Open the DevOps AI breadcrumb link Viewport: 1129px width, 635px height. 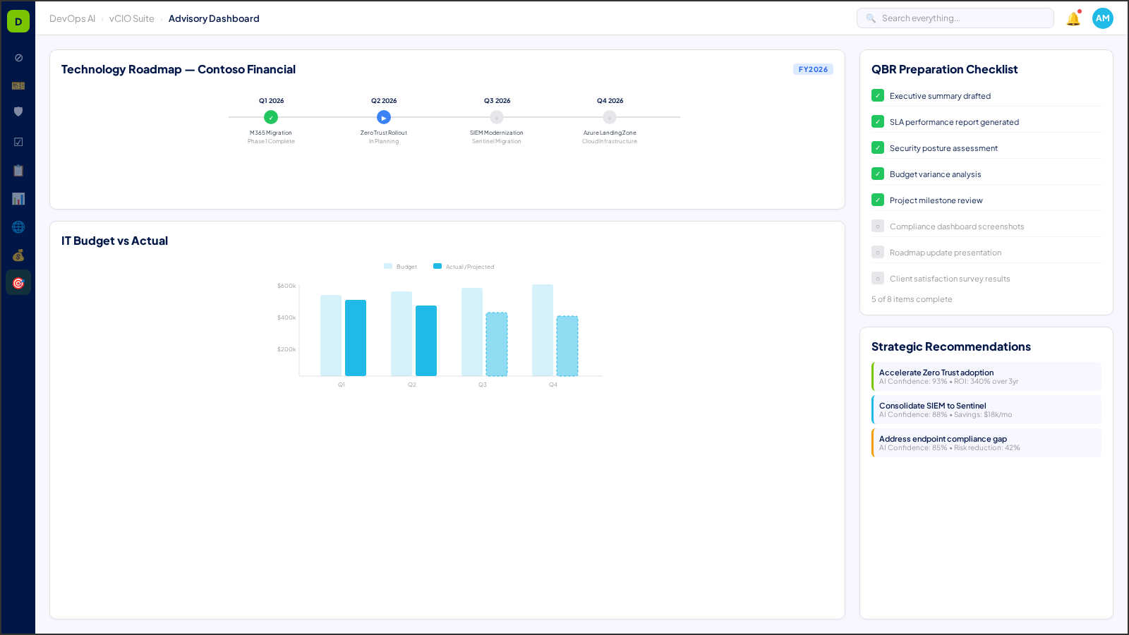click(73, 18)
